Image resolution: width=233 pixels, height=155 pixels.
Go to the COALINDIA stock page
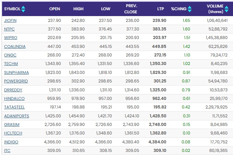(x=15, y=47)
